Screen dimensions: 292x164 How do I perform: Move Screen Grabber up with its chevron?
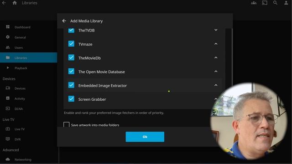[216, 99]
